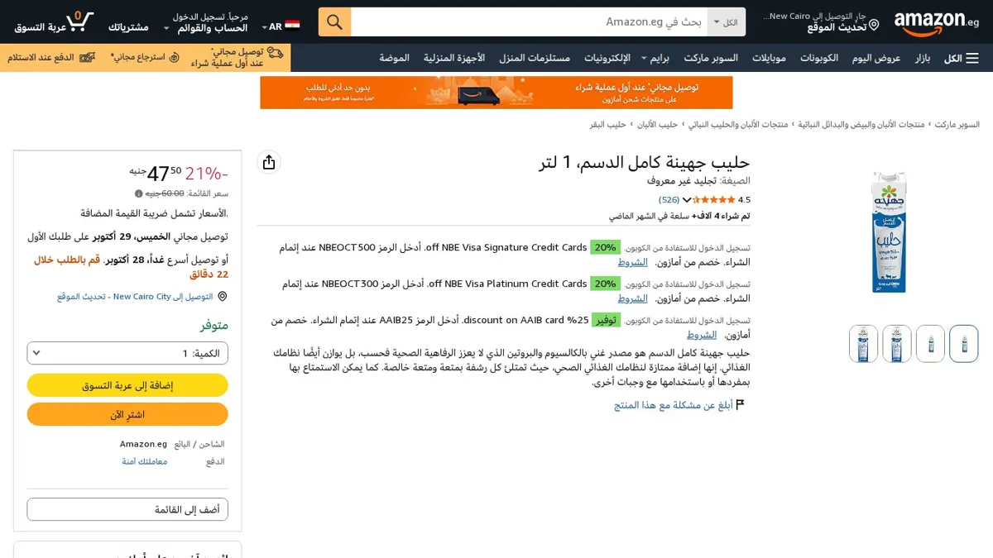Click the orange free-delivery promo banner
Image resolution: width=993 pixels, height=558 pixels.
click(x=496, y=93)
